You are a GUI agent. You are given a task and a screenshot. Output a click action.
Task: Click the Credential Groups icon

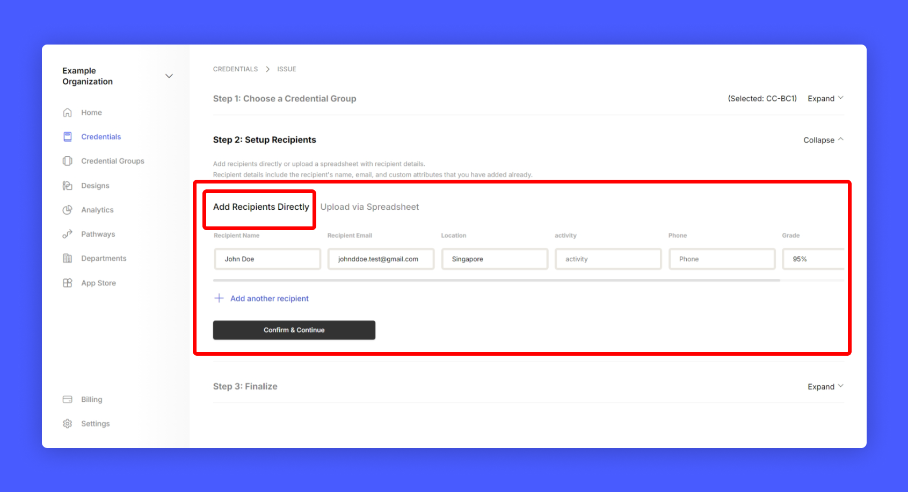point(68,161)
